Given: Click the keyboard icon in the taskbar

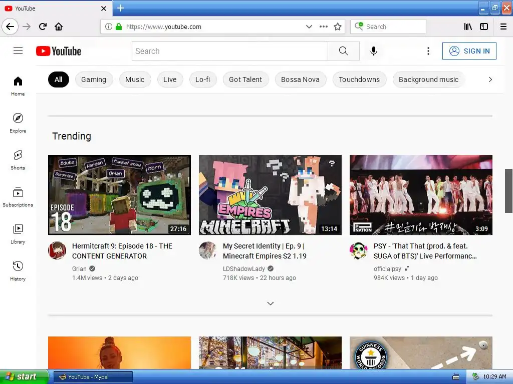Looking at the screenshot, I should click(x=456, y=377).
